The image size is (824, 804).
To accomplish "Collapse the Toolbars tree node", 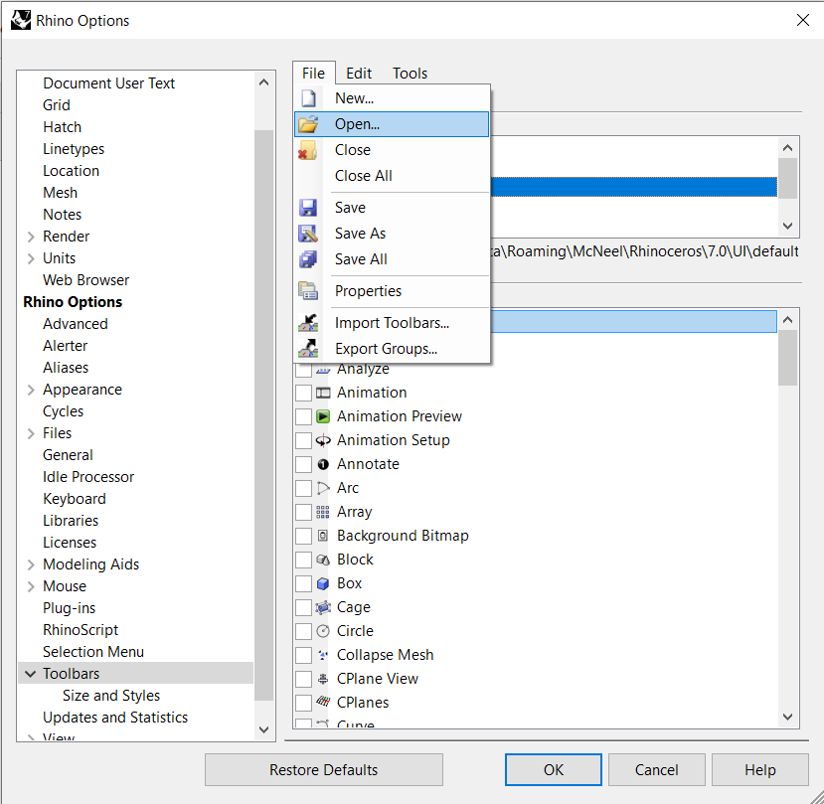I will (31, 674).
